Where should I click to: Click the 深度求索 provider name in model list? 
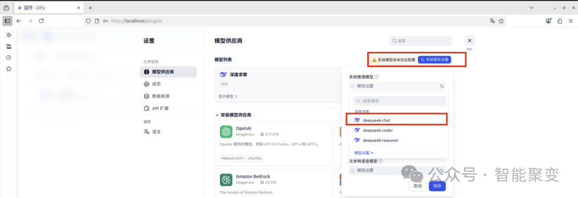click(x=238, y=74)
